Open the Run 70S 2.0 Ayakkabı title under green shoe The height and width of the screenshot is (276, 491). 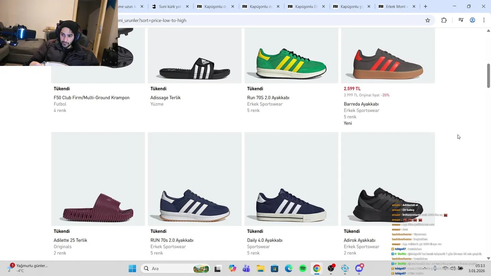[268, 98]
